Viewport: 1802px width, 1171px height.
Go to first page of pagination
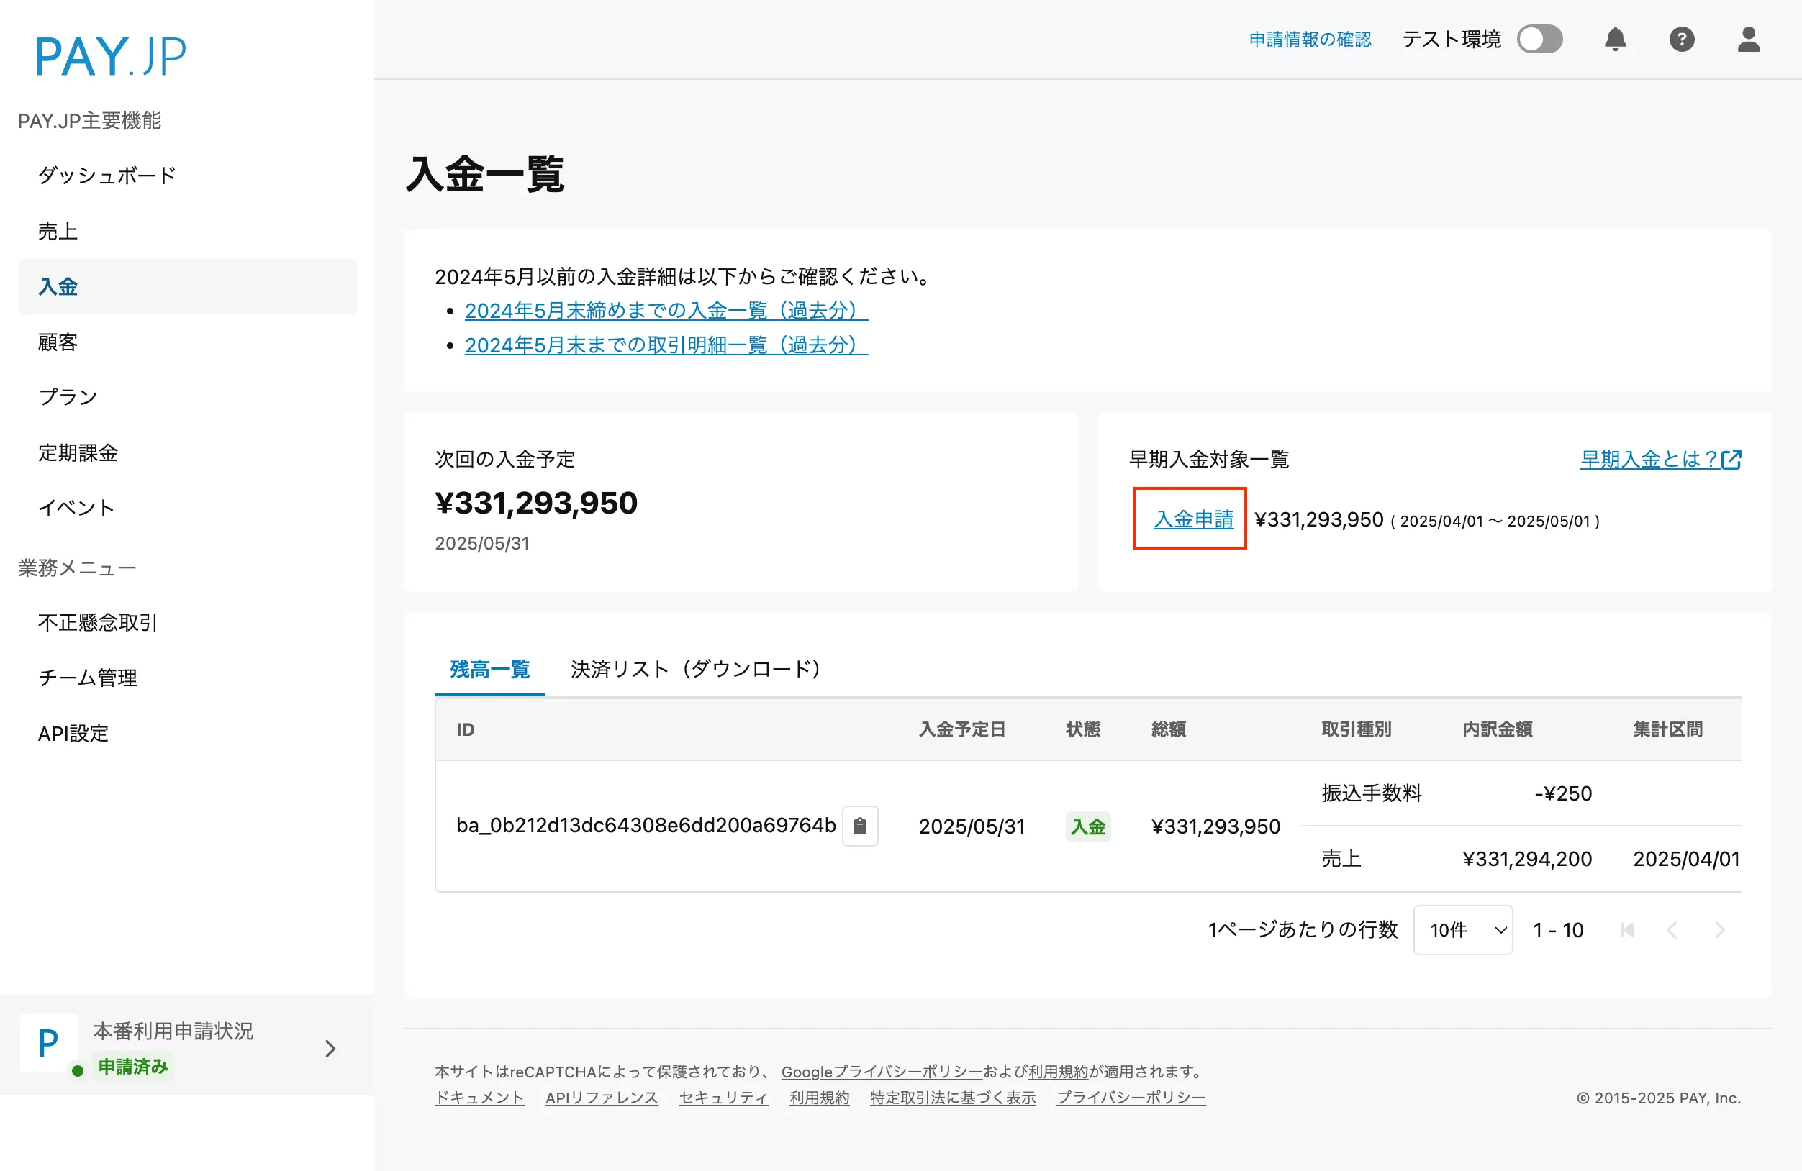click(1627, 929)
